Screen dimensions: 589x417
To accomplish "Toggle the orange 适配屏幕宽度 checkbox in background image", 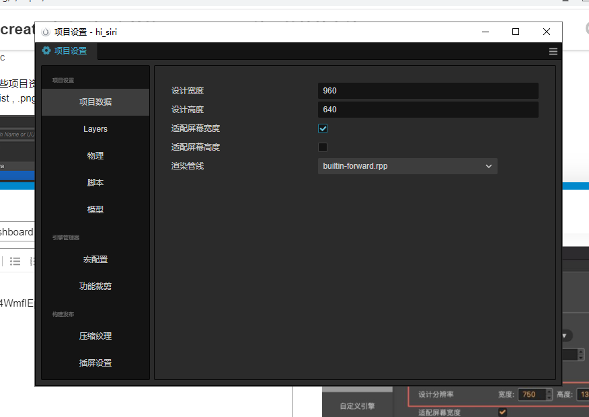I will (x=502, y=412).
